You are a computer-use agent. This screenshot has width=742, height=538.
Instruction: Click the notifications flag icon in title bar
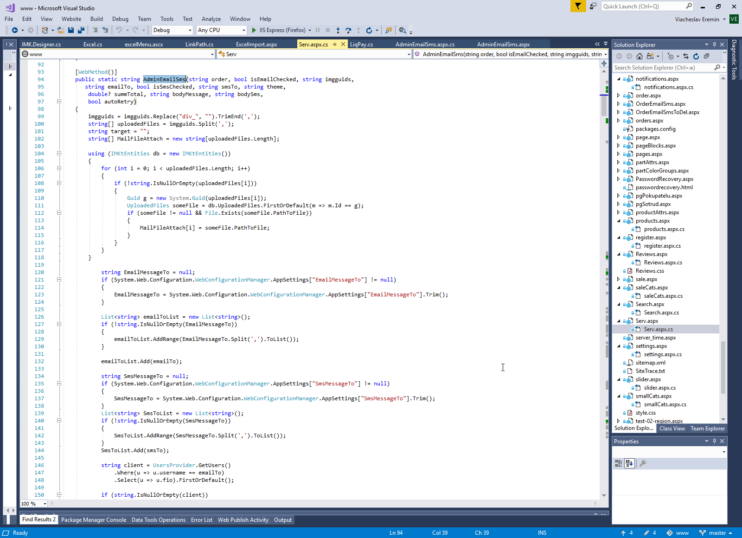click(578, 6)
